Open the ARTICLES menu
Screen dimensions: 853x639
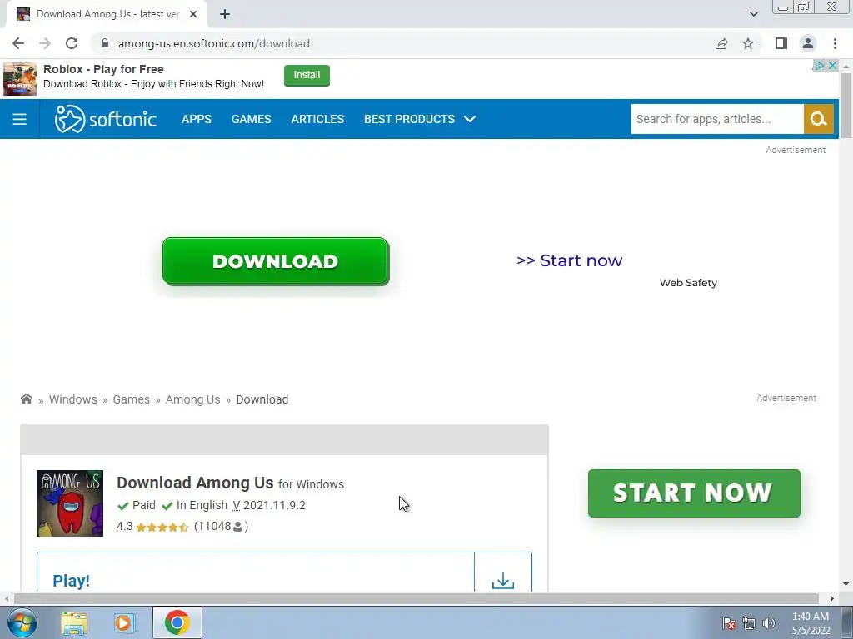click(317, 119)
